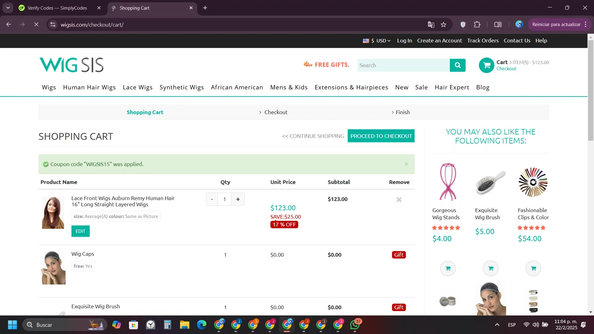The height and width of the screenshot is (334, 594).
Task: Click Log In link
Action: [404, 40]
